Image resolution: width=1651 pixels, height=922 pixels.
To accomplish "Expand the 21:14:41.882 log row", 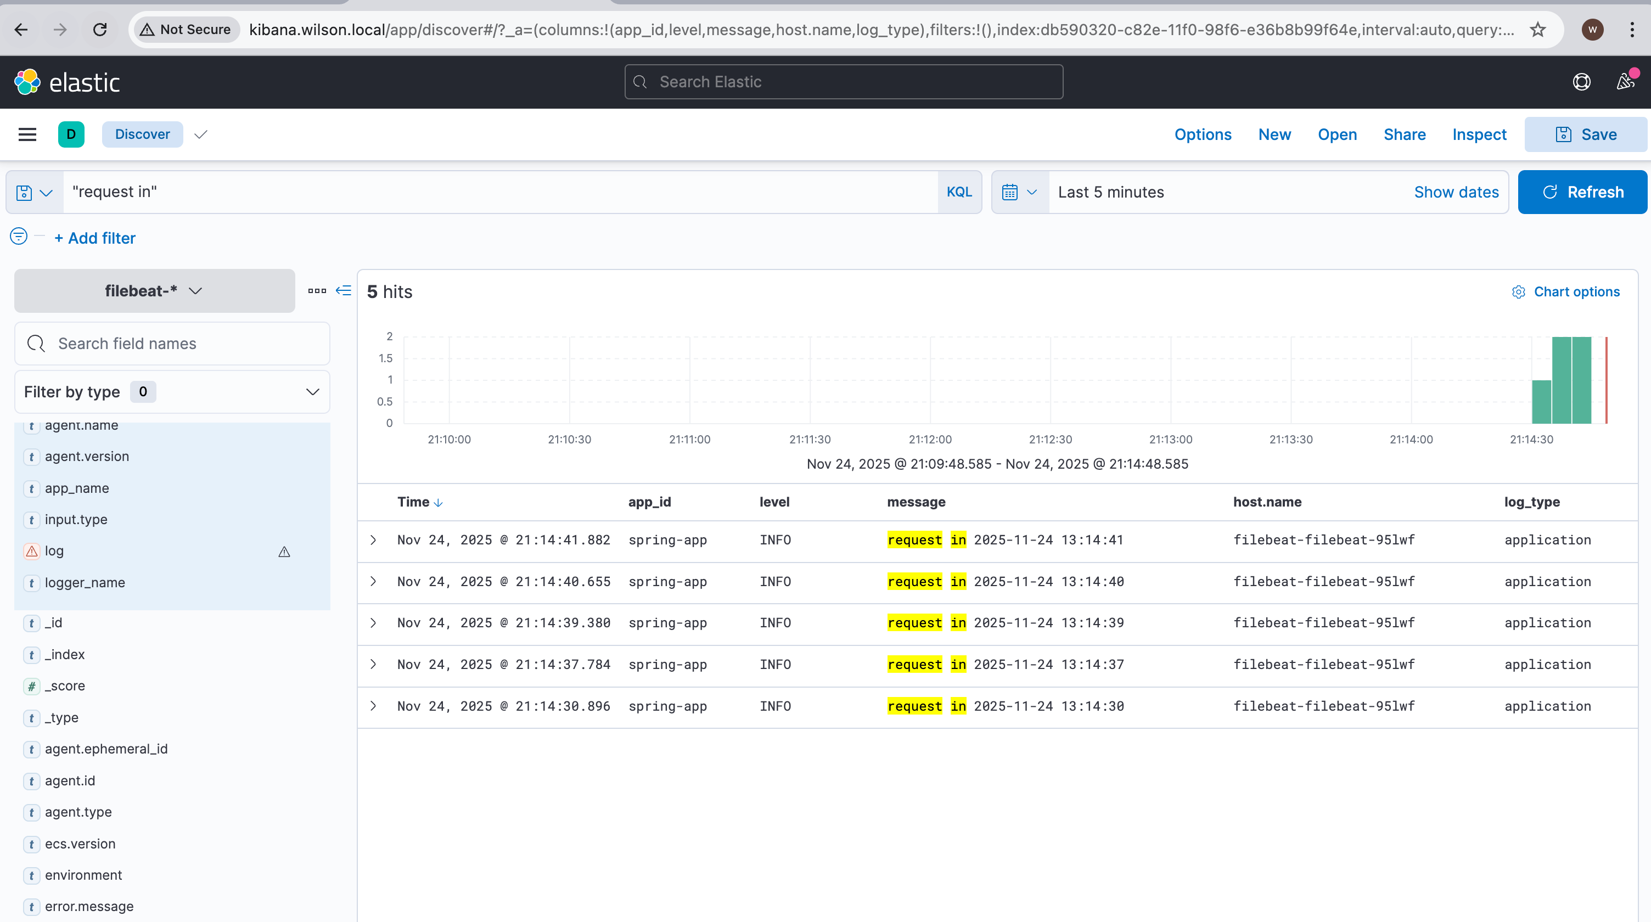I will tap(374, 540).
